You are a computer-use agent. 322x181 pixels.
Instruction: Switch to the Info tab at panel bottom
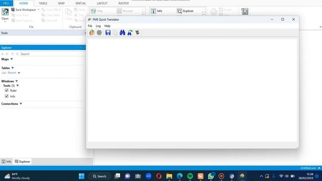[x=7, y=161]
